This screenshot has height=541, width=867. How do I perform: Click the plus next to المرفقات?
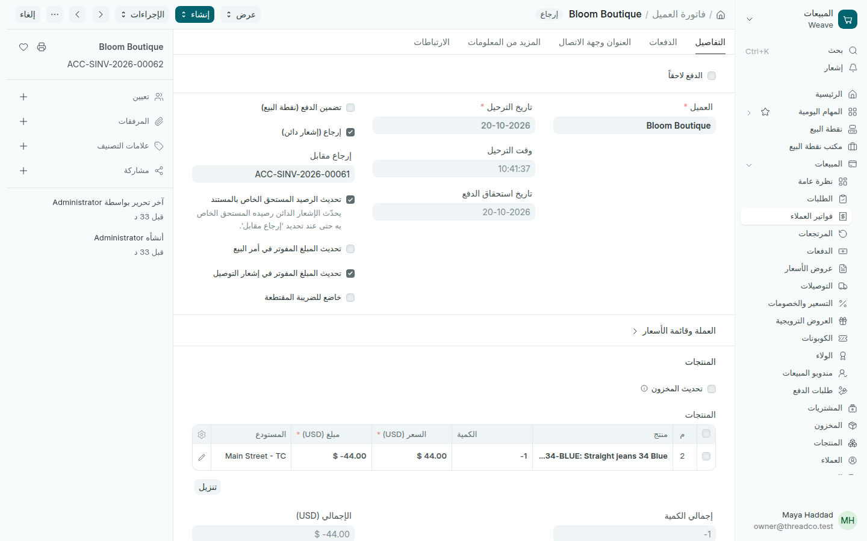(23, 121)
